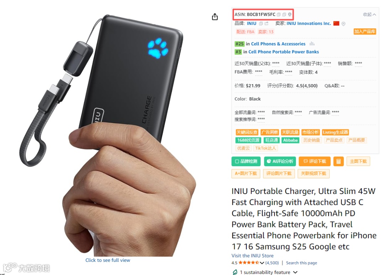Click 品牌检测 green button
Image resolution: width=384 pixels, height=275 pixels.
pos(246,161)
